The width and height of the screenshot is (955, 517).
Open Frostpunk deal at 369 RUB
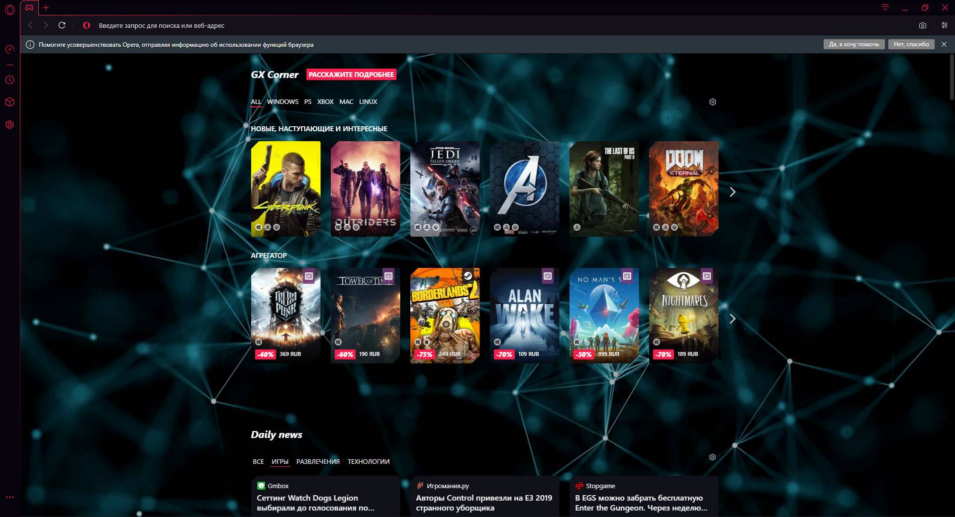[286, 316]
